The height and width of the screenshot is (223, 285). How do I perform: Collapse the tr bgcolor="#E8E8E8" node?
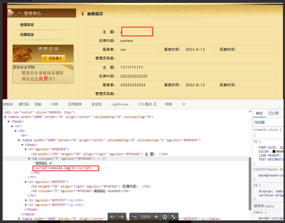click(x=26, y=149)
